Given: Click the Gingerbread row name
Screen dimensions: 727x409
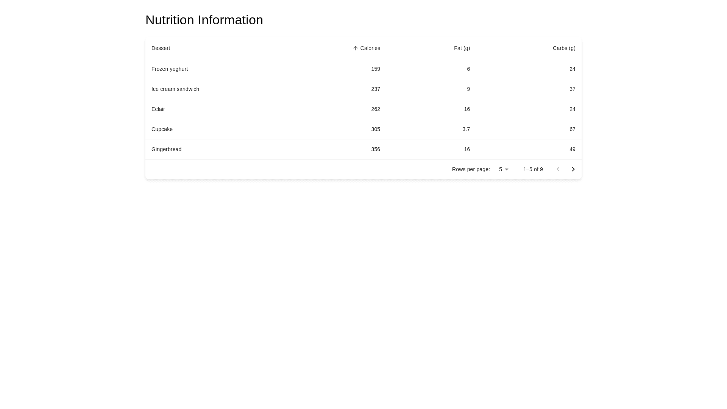Looking at the screenshot, I should (166, 149).
